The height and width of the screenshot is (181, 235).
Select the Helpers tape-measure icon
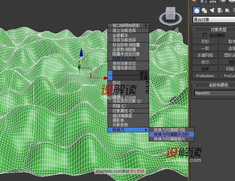[228, 10]
